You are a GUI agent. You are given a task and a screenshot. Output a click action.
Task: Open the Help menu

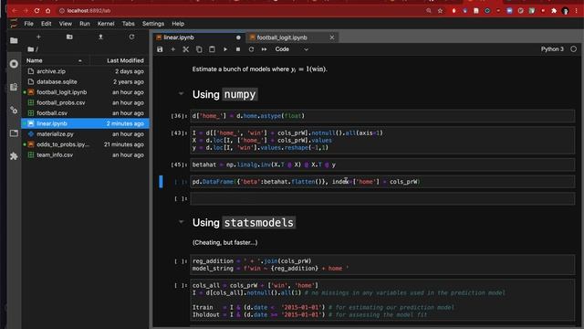(178, 24)
